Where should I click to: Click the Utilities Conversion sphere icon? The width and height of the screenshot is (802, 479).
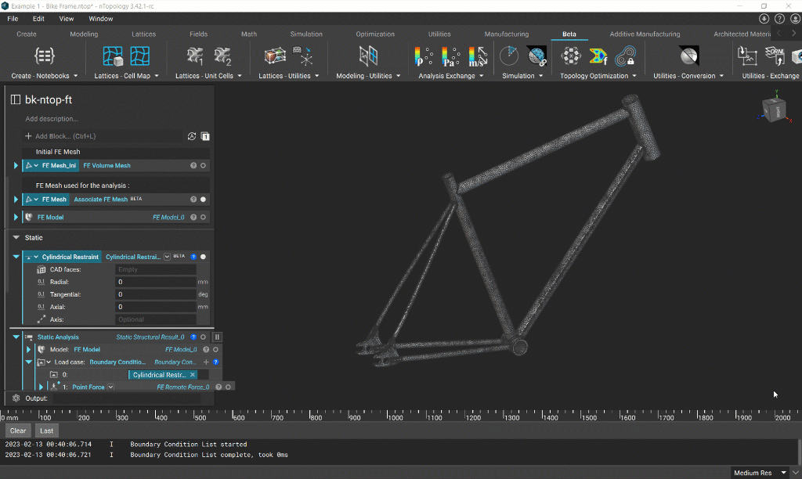[689, 56]
